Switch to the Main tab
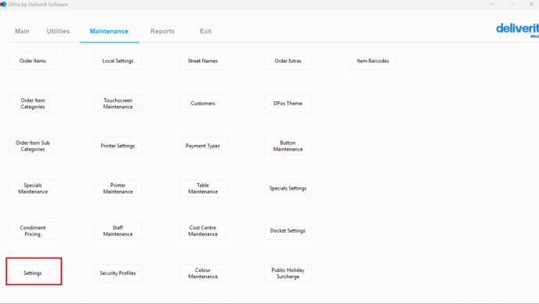The width and height of the screenshot is (539, 304). coord(22,31)
